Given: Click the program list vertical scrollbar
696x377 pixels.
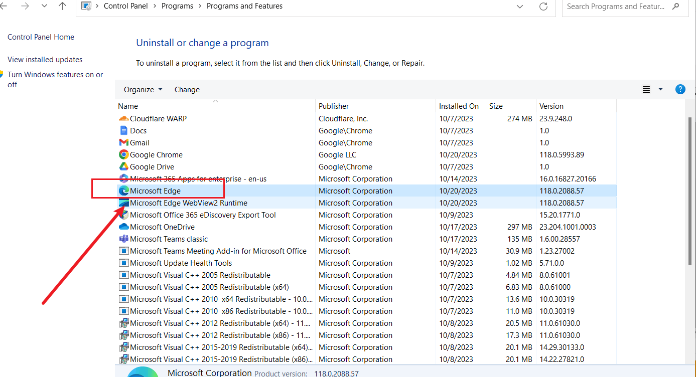Looking at the screenshot, I should click(x=690, y=191).
